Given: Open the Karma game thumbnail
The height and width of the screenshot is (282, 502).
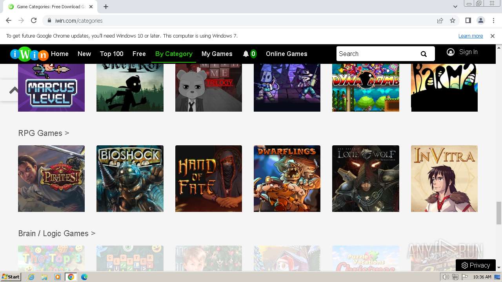Looking at the screenshot, I should click(444, 87).
